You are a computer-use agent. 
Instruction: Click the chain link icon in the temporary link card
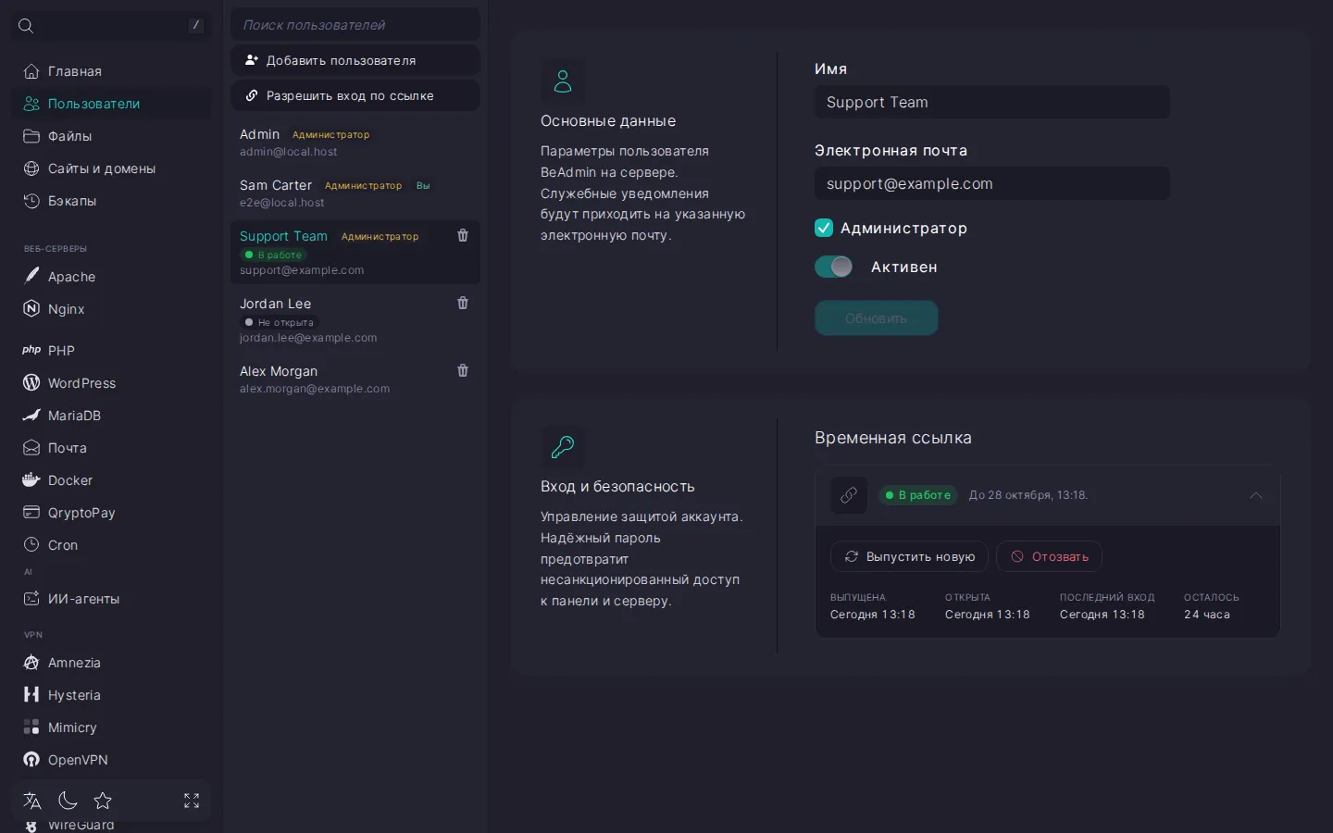(x=849, y=495)
